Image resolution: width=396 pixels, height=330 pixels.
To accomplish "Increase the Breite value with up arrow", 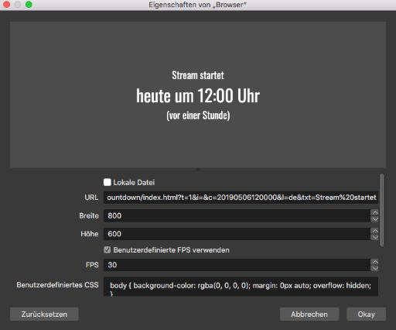I will coord(374,213).
